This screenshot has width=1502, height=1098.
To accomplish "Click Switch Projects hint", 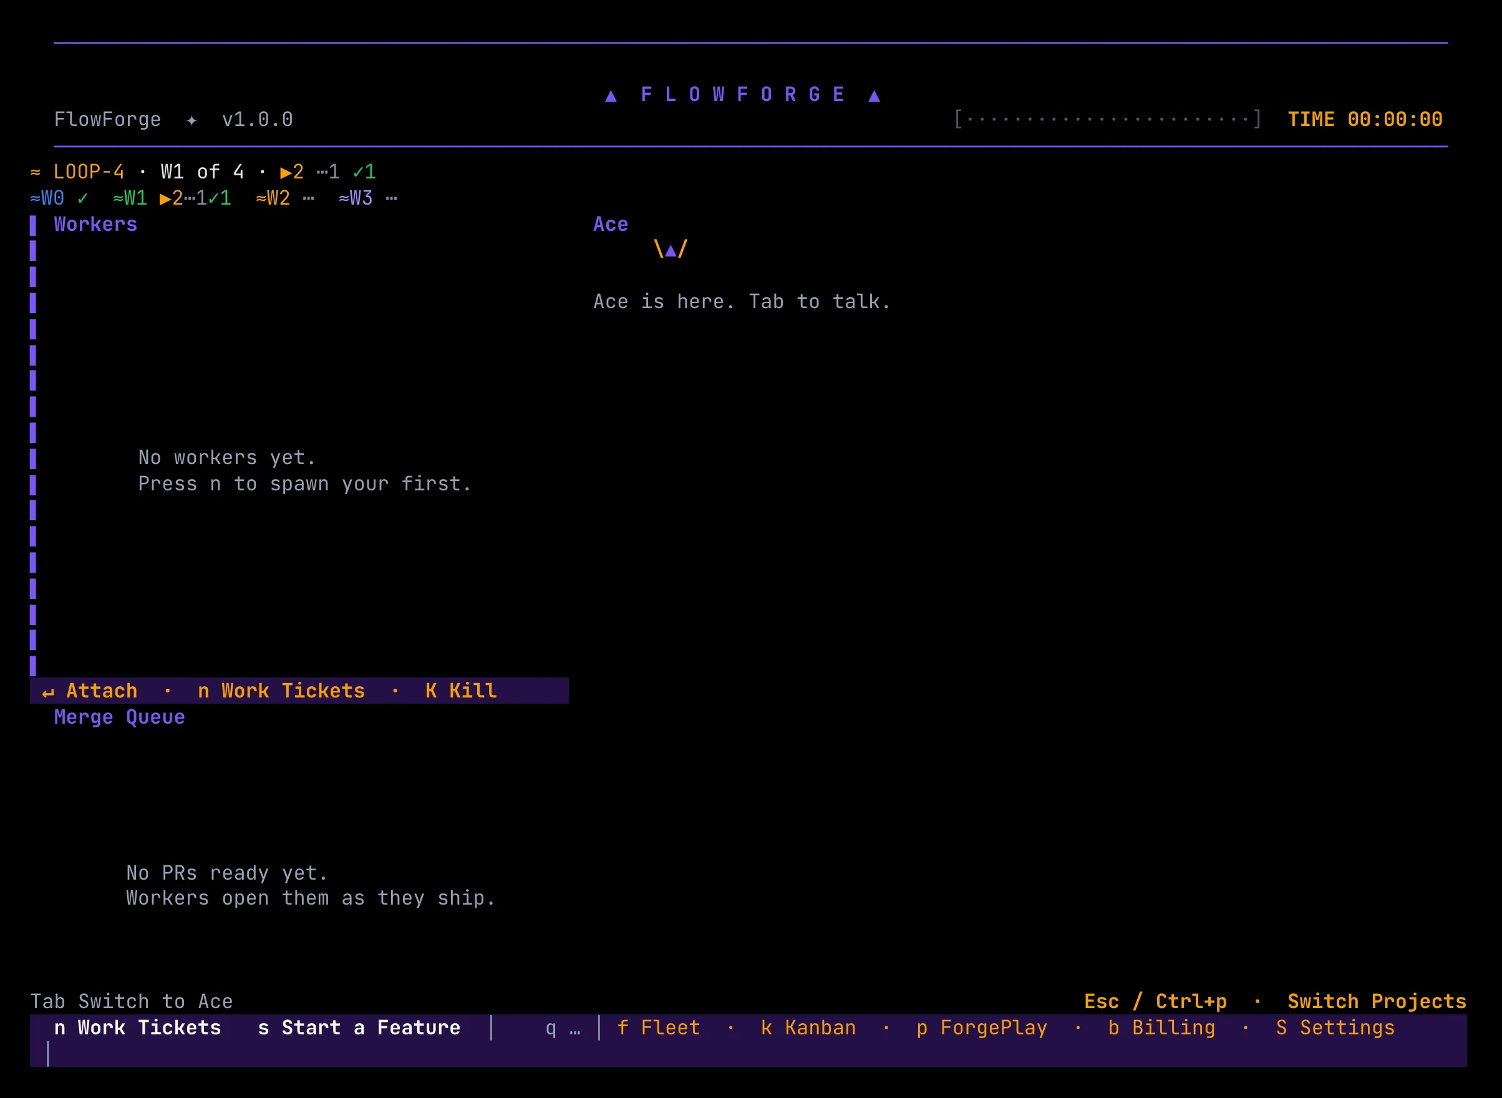I will point(1377,1002).
